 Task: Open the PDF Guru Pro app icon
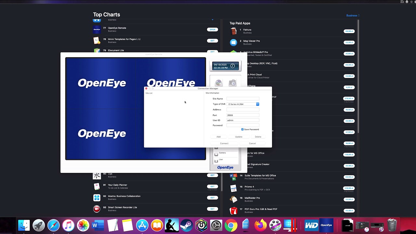(x=233, y=211)
